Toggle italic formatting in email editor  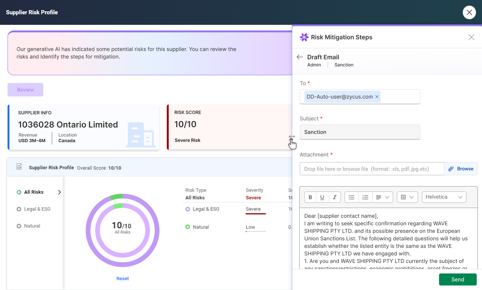coord(334,197)
